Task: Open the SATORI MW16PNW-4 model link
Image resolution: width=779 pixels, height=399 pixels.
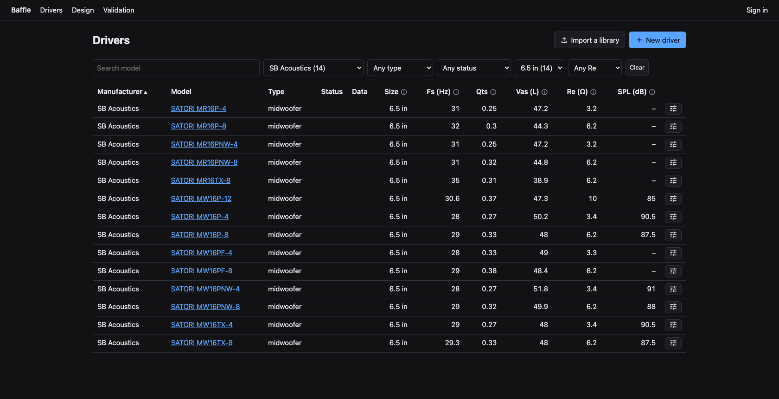Action: 205,289
